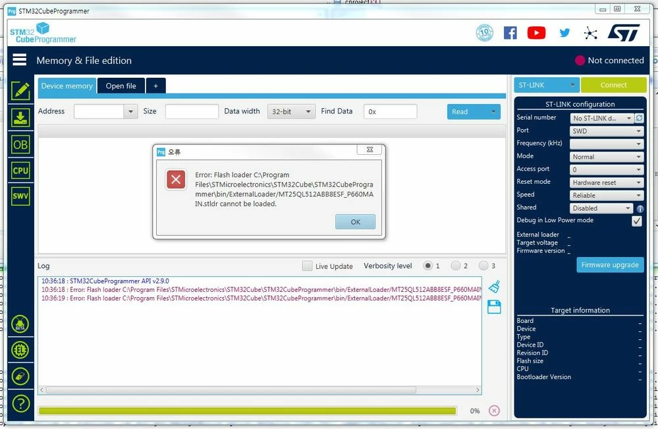This screenshot has width=658, height=429.
Task: Clear the log with the broom icon
Action: point(495,287)
